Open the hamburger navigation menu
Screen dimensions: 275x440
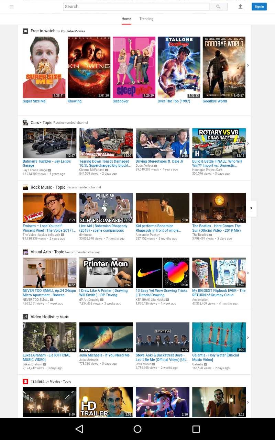11,7
